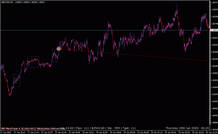Screen dimensions: 218x134
Task: Click the Lots: 23.00 status text
Action: 66,128
